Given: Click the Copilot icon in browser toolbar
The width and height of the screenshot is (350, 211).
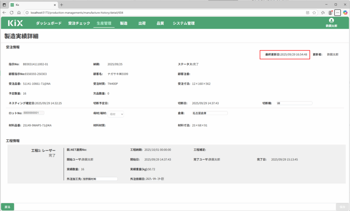Looking at the screenshot, I should [x=345, y=13].
